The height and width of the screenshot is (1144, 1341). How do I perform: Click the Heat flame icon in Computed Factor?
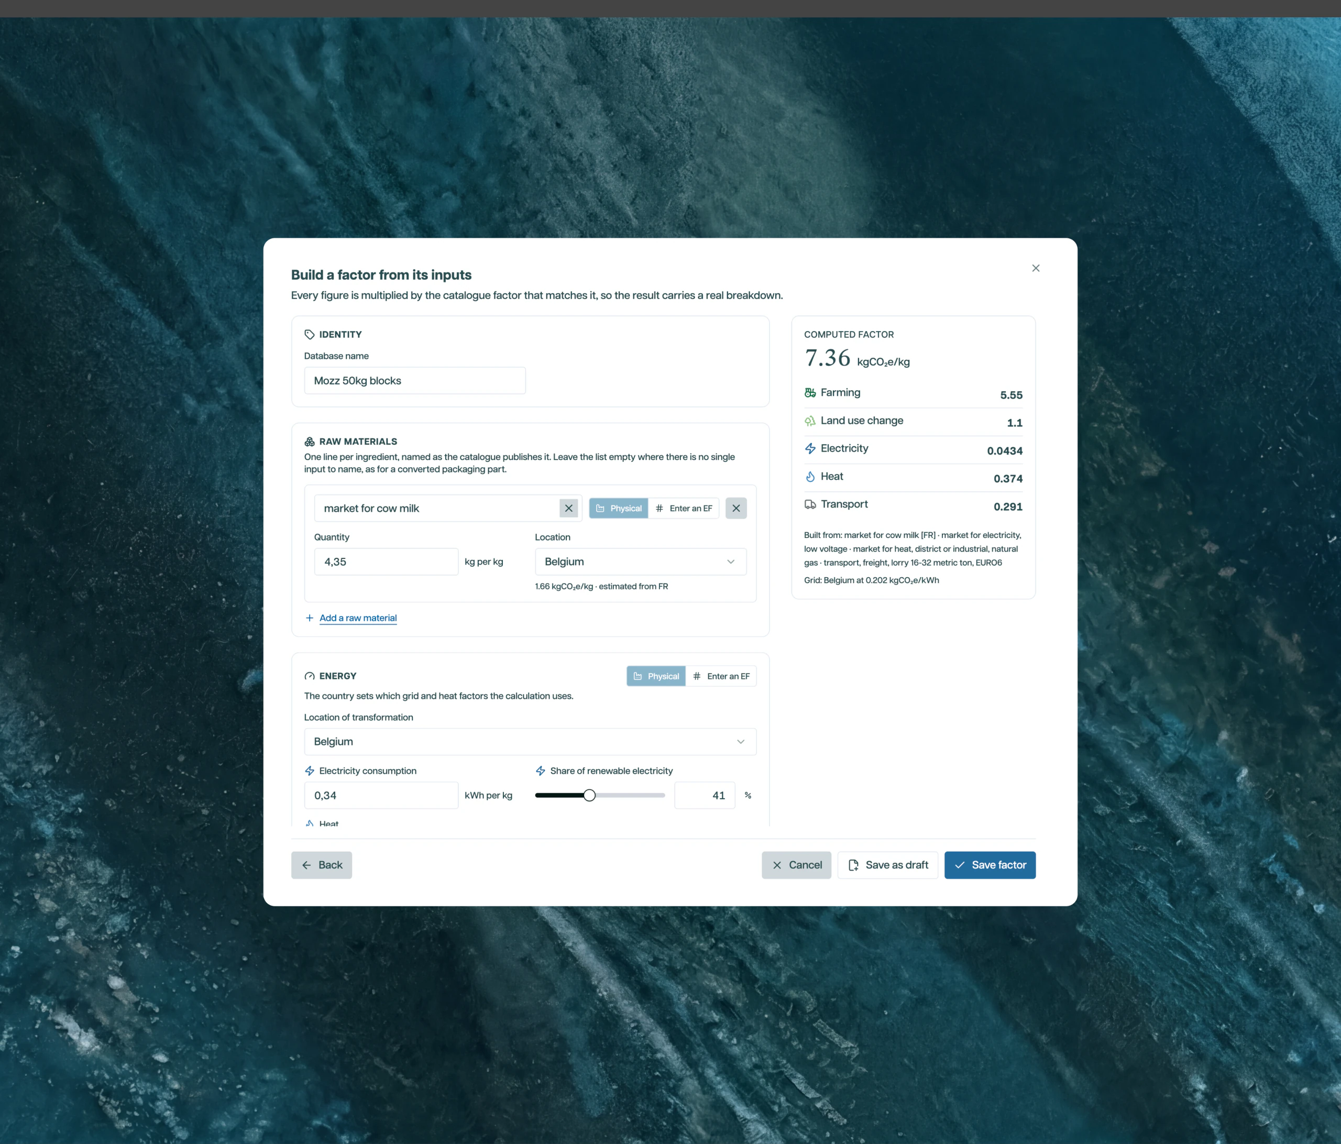(x=810, y=476)
